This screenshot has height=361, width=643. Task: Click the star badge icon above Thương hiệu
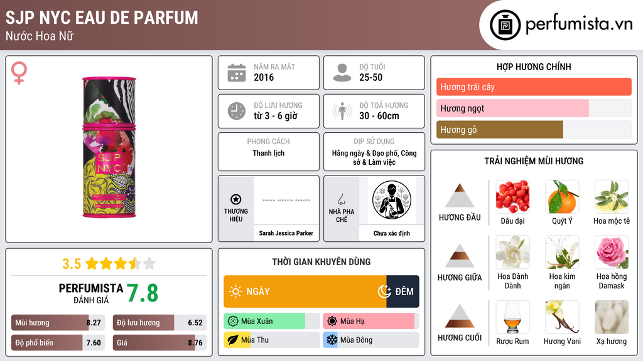click(x=236, y=199)
